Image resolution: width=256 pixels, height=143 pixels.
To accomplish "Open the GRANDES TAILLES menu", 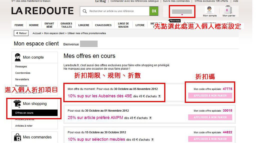I will pyautogui.click(x=66, y=25).
